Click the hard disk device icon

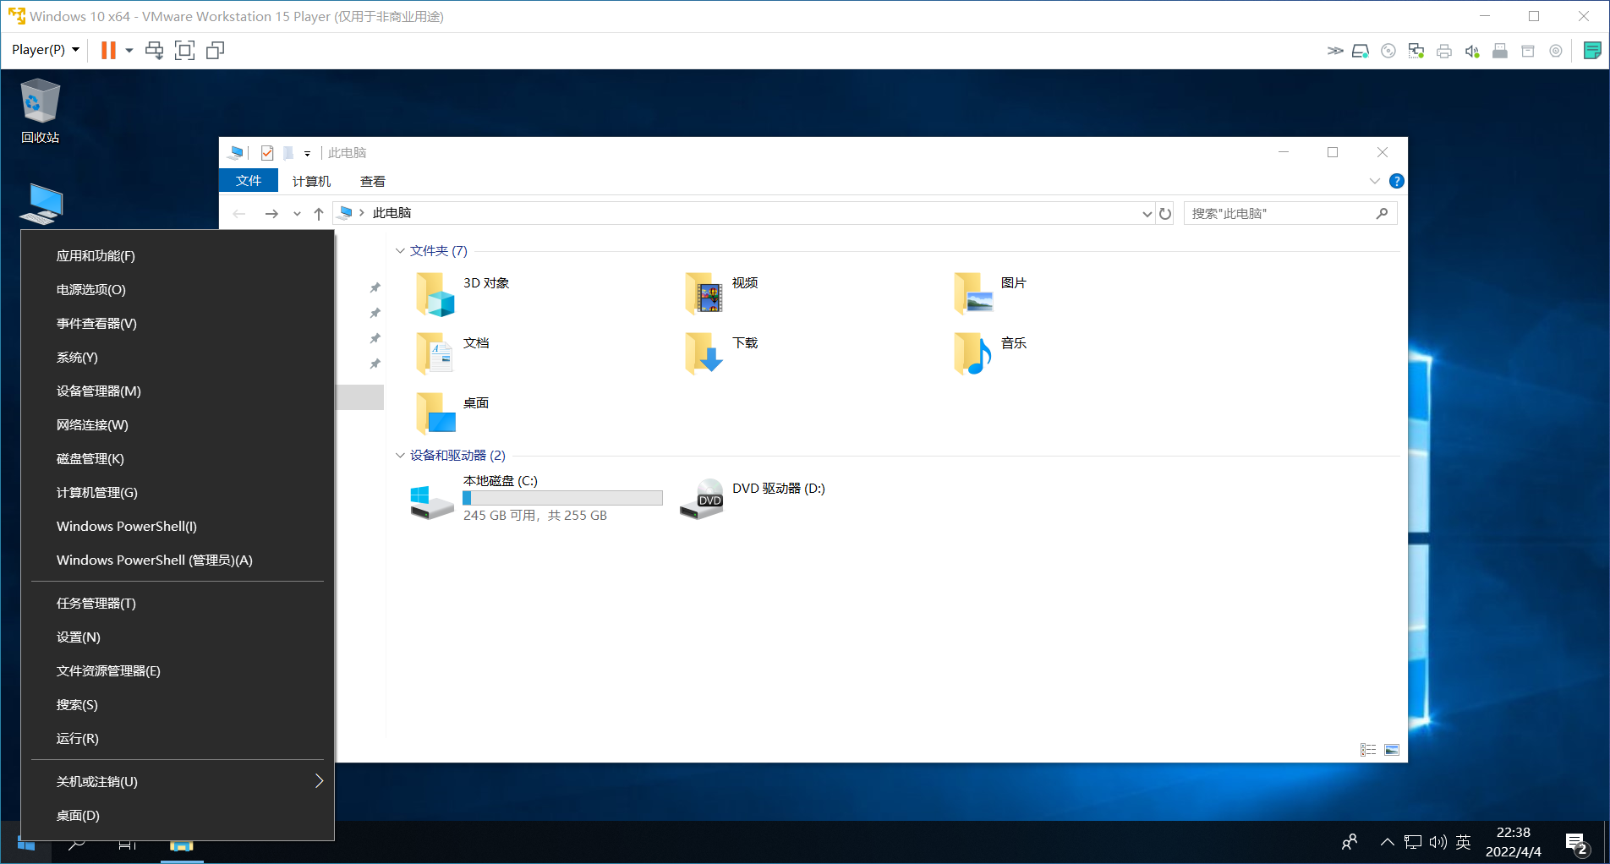pyautogui.click(x=1361, y=51)
